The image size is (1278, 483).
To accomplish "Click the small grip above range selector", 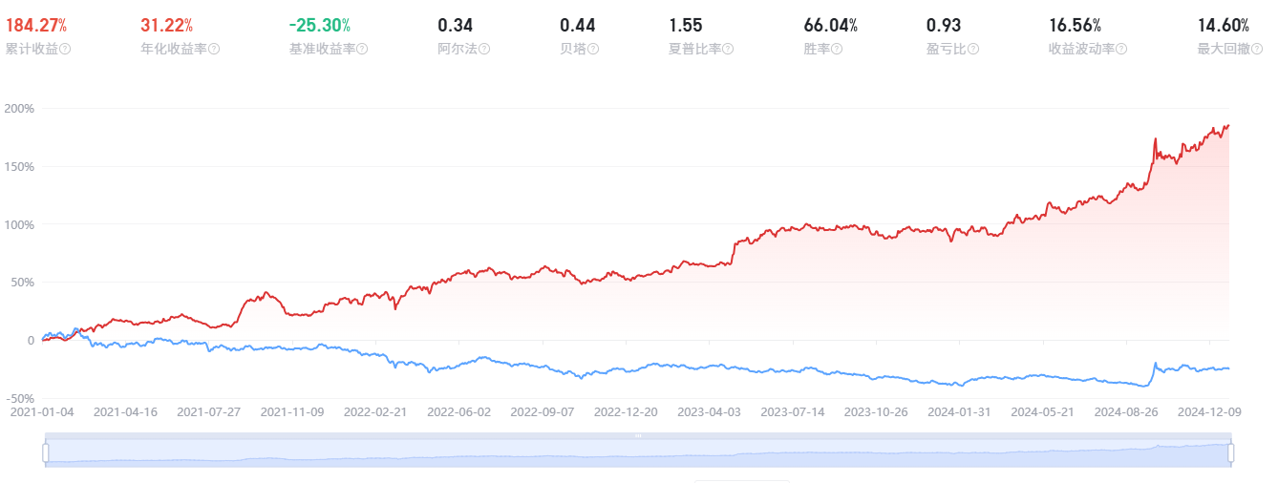I will pos(638,436).
